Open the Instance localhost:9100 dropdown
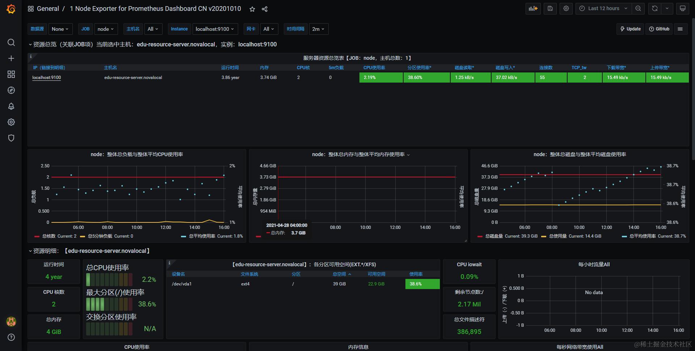This screenshot has height=351, width=695. tap(215, 29)
